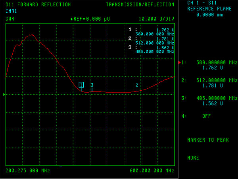
Task: Click the REF=0.000 pU reference value
Action: point(92,19)
